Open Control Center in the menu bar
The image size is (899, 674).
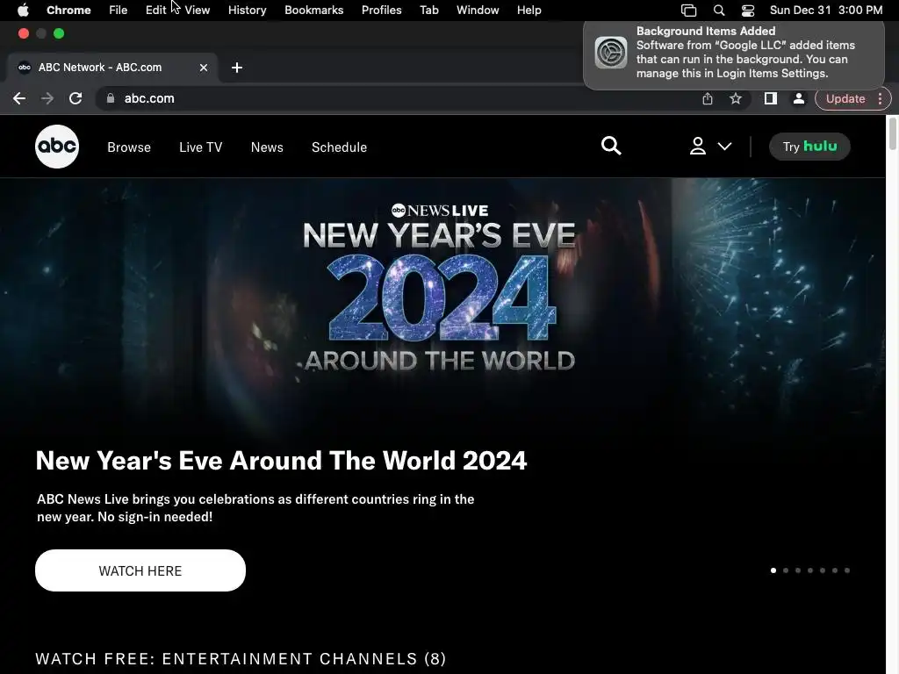(748, 11)
